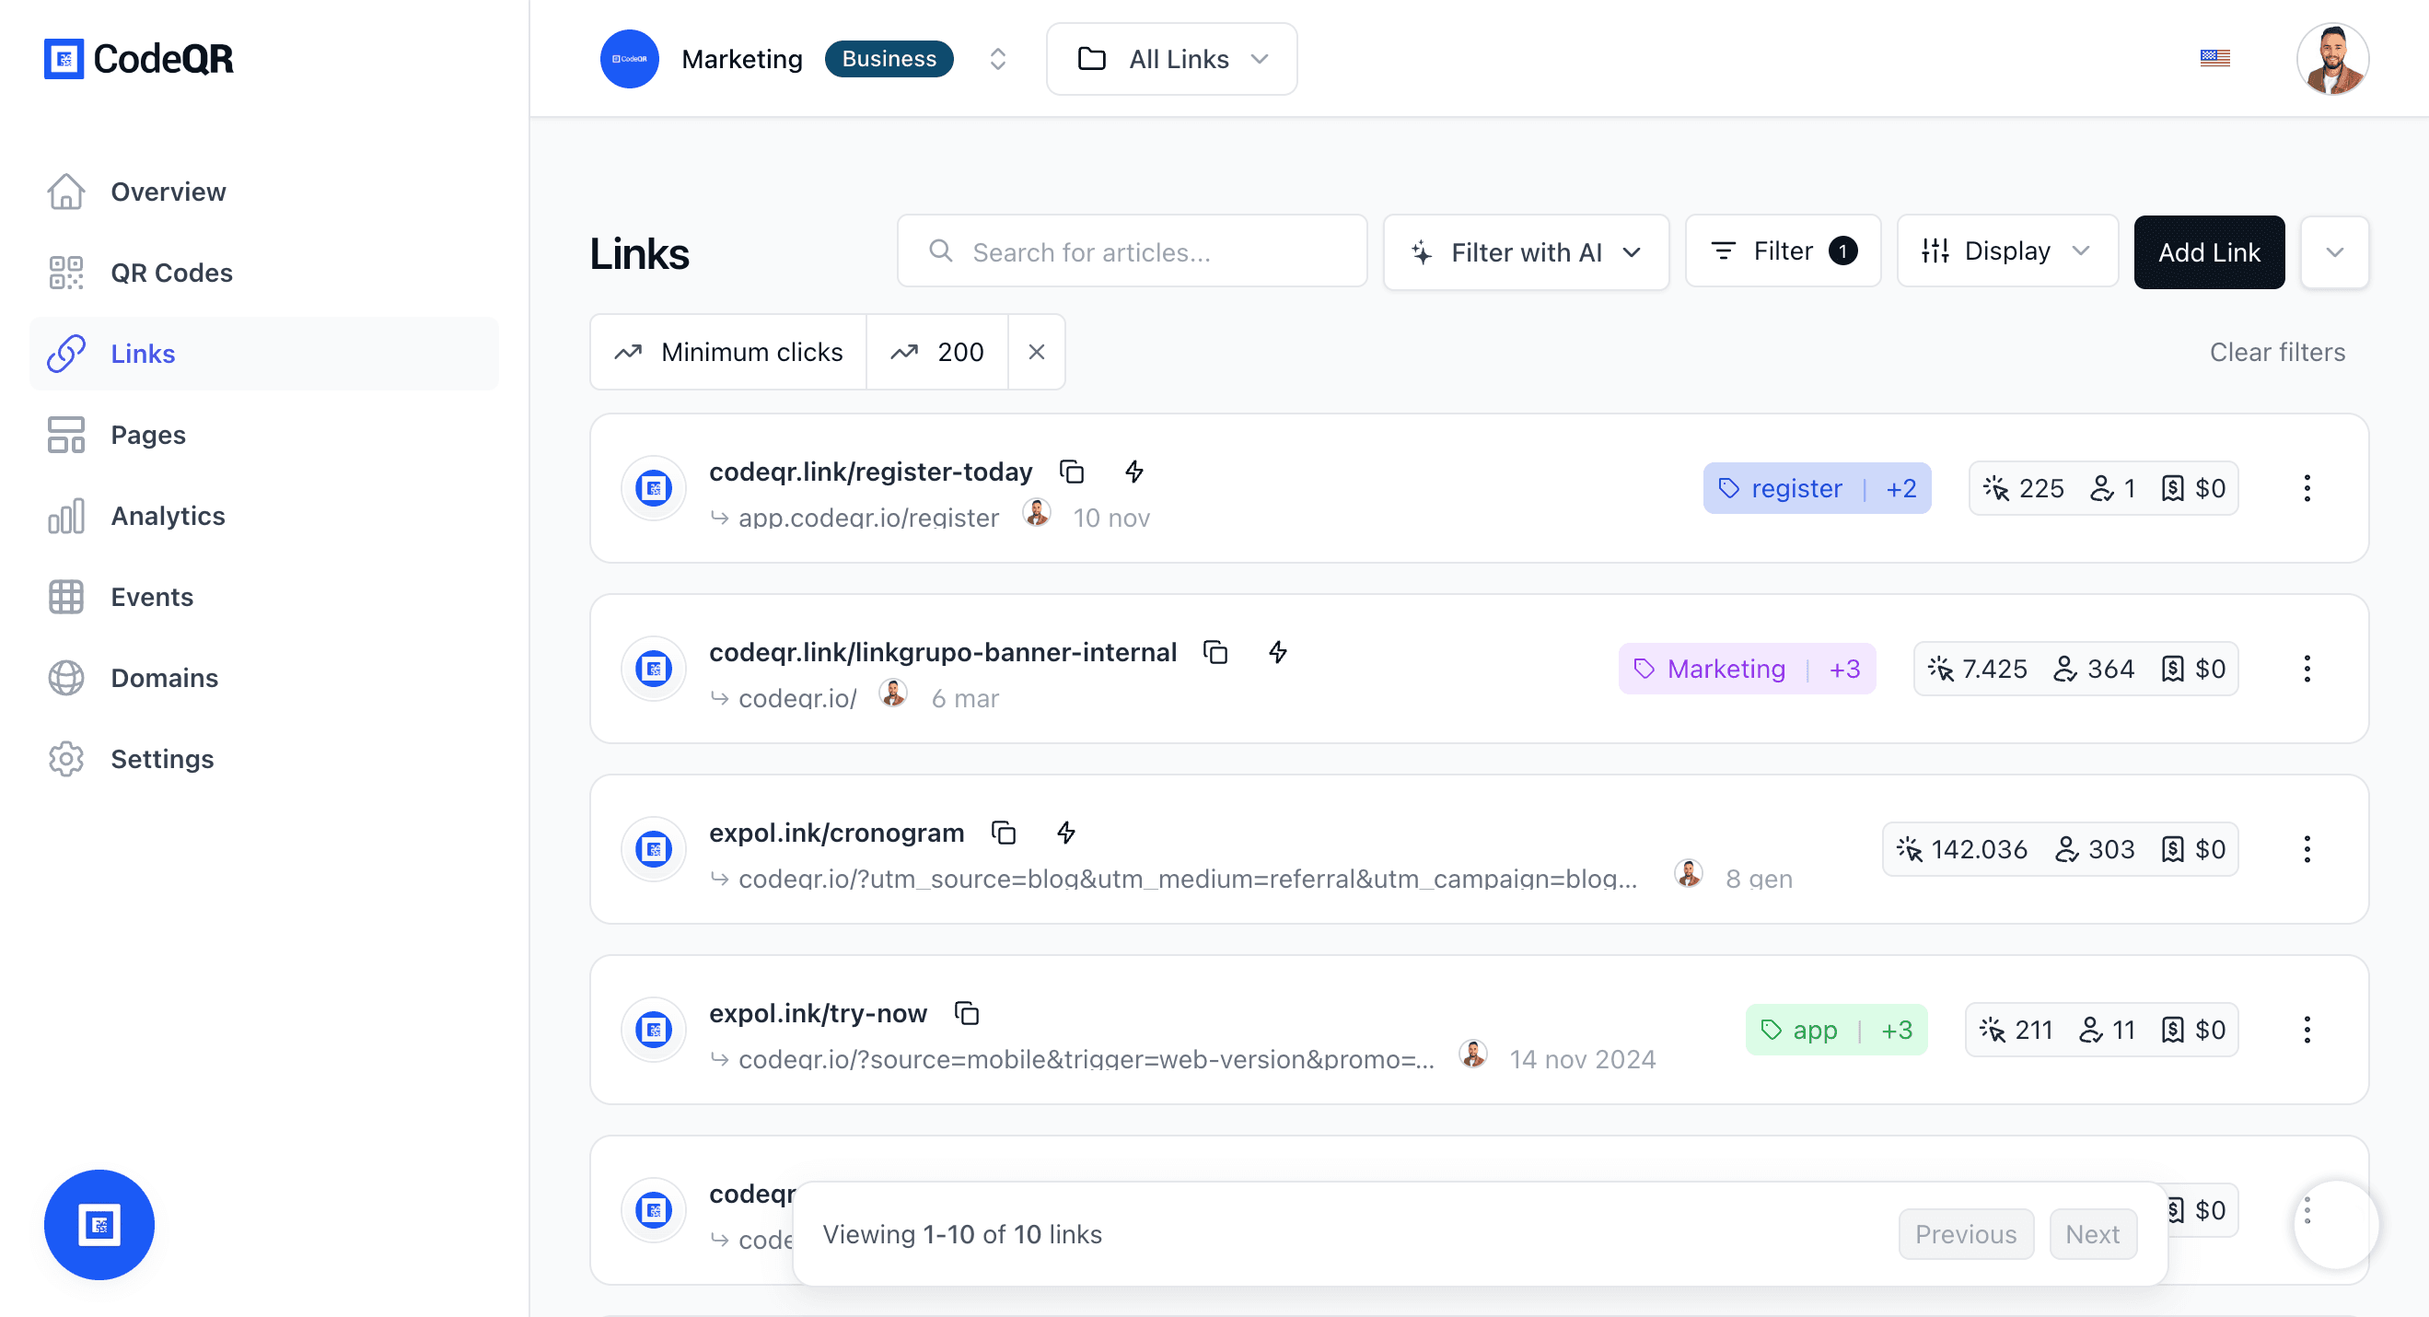The width and height of the screenshot is (2429, 1317).
Task: Open stats showing 225 clicks
Action: point(2103,489)
